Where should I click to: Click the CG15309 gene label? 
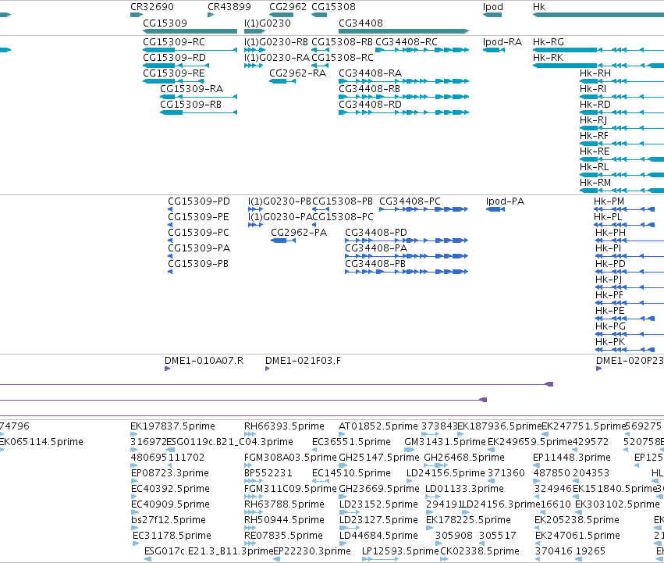165,23
